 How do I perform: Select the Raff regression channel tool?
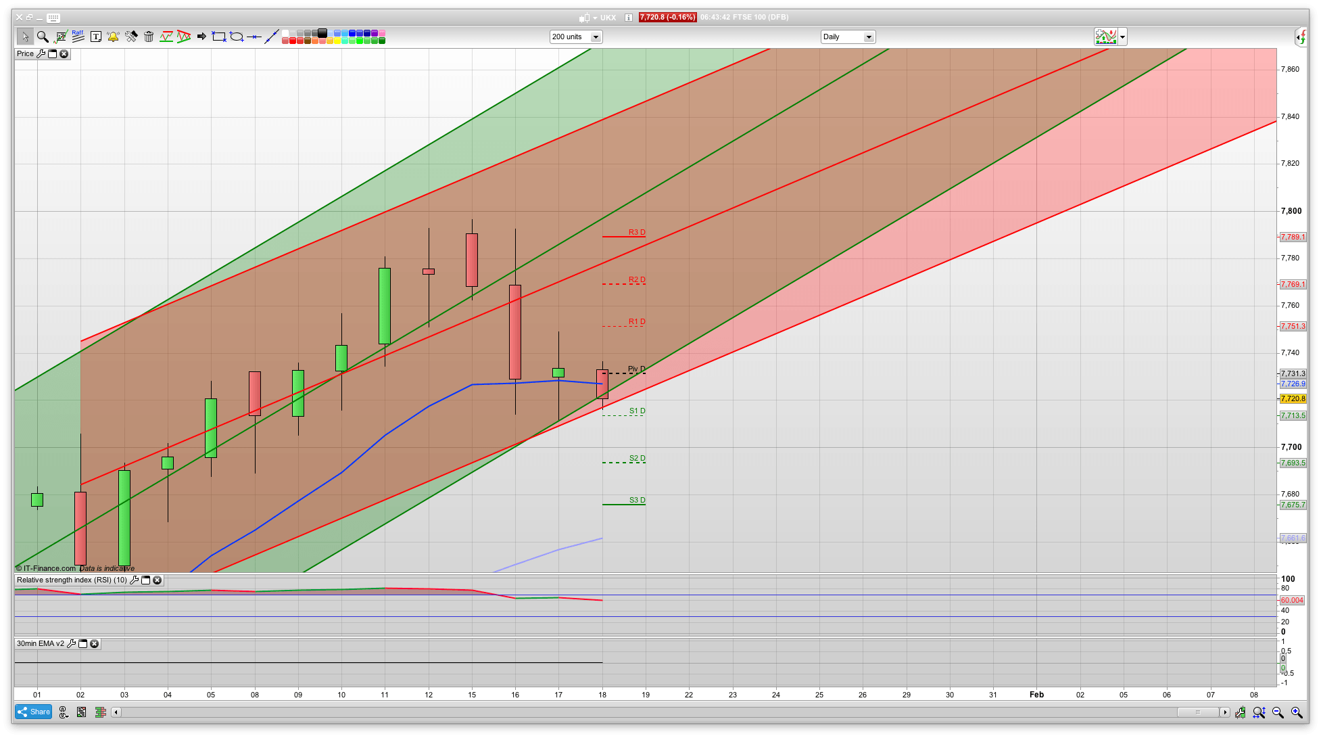point(78,37)
